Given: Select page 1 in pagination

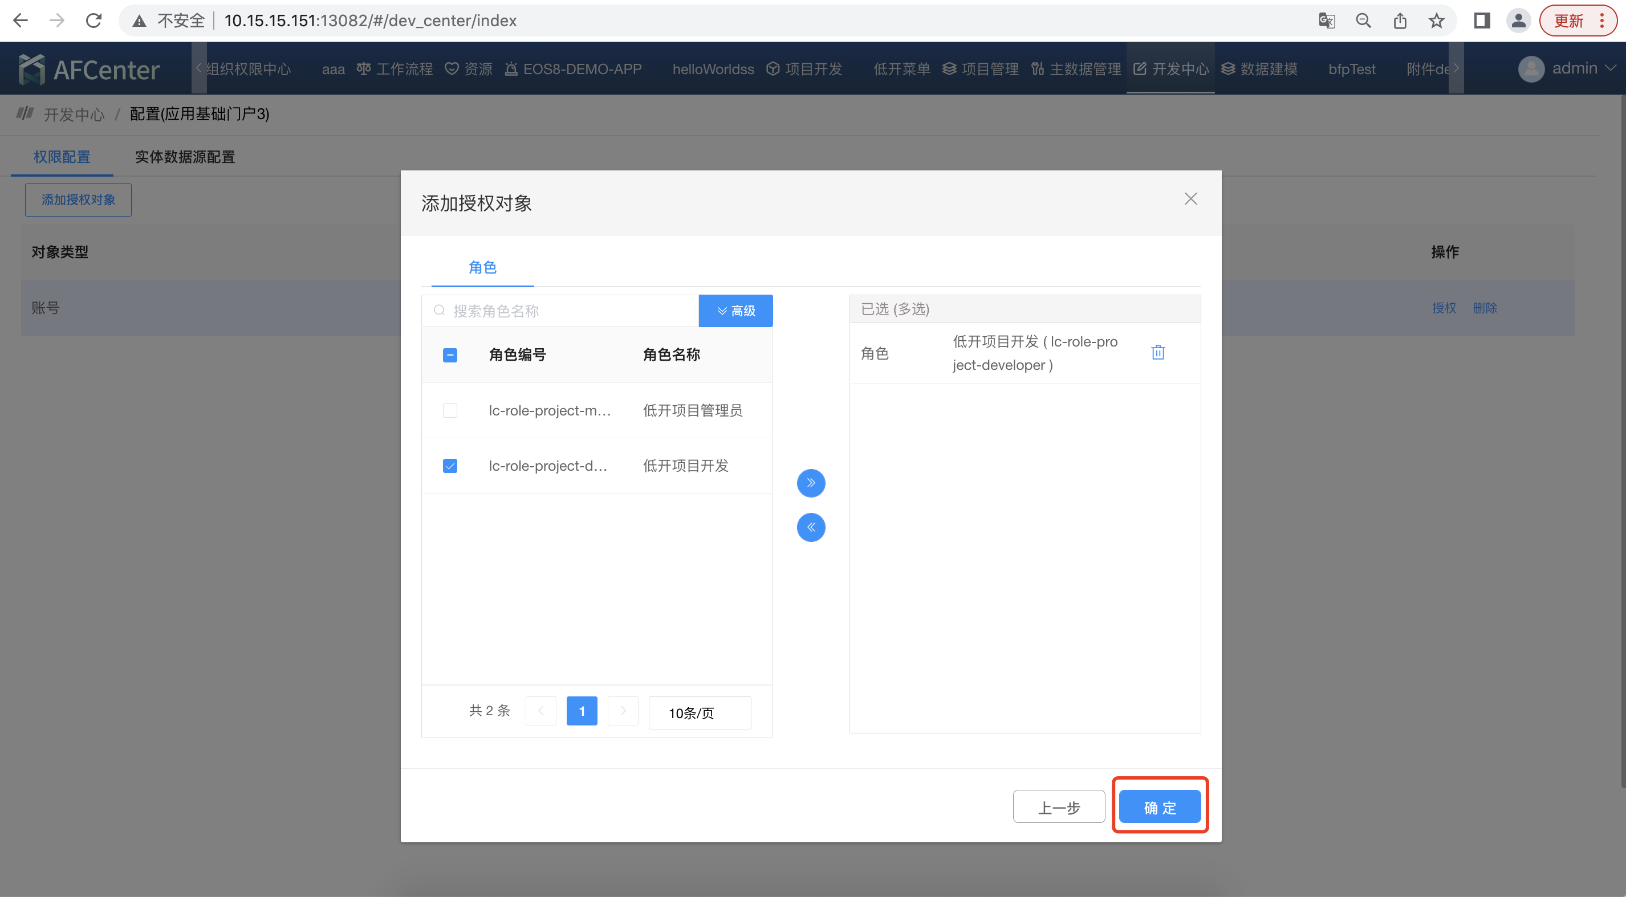Looking at the screenshot, I should tap(582, 711).
